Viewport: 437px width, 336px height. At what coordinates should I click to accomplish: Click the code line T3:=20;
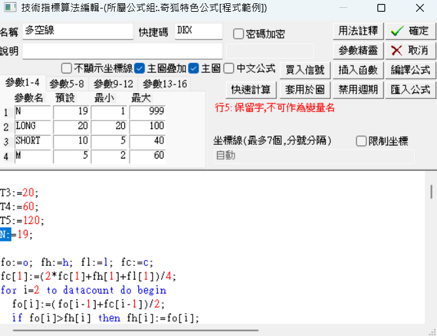pos(19,193)
